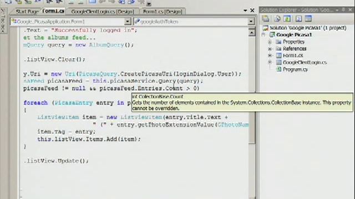Viewport: 355px width, 199px height.
Task: Click .listView.Clear(); line
Action: pyautogui.click(x=54, y=59)
